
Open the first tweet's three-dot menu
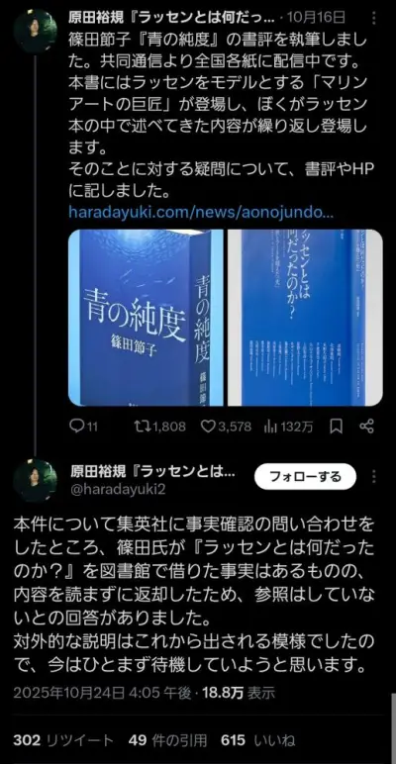click(373, 19)
